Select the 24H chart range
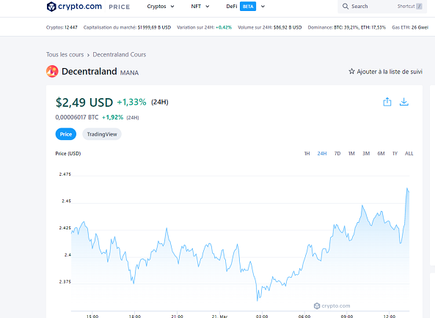Image resolution: width=435 pixels, height=318 pixels. tap(322, 153)
